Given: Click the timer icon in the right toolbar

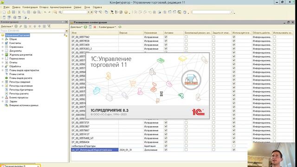Looking at the screenshot, I should [x=185, y=12].
